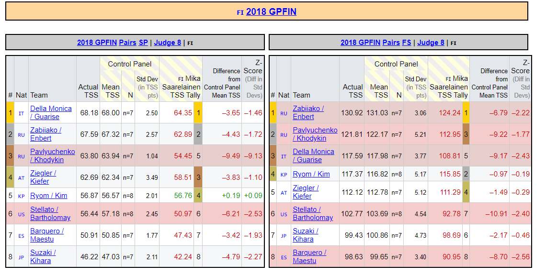The width and height of the screenshot is (546, 276).
Task: Open Della Monica / Guarise in SP table
Action: coord(51,112)
